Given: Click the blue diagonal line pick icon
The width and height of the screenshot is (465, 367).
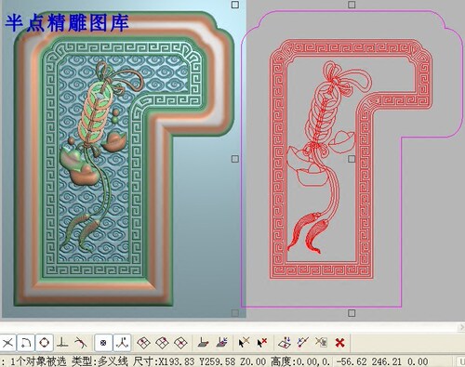Looking at the screenshot, I should pyautogui.click(x=303, y=343).
